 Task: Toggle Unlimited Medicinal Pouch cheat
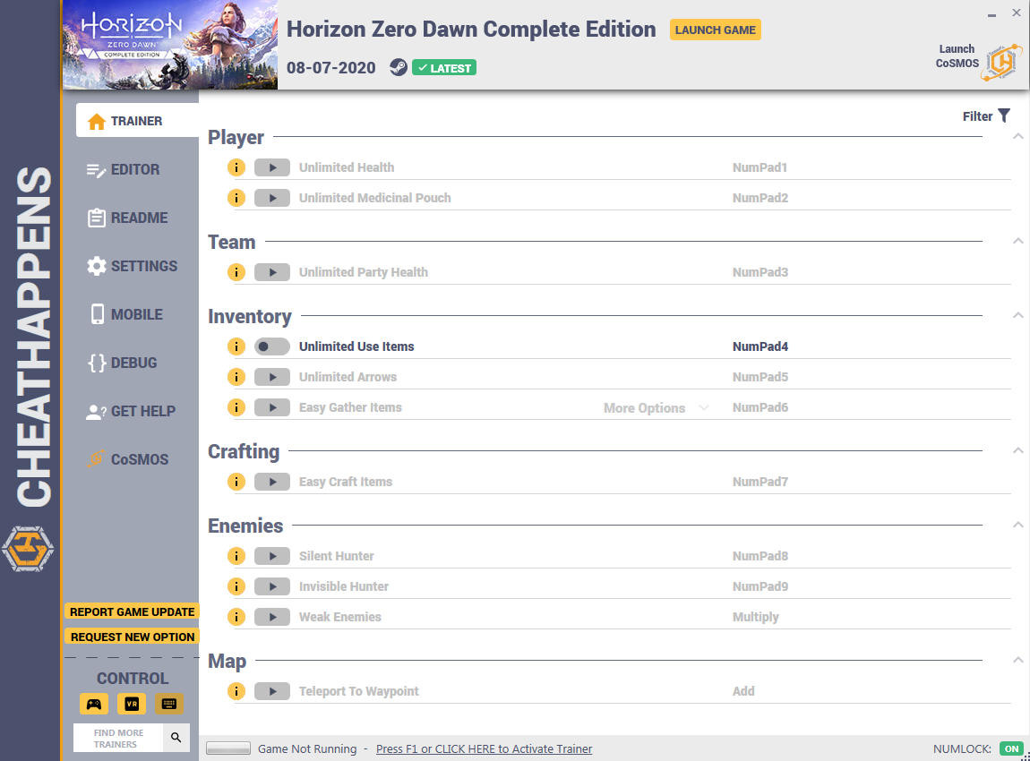click(272, 198)
